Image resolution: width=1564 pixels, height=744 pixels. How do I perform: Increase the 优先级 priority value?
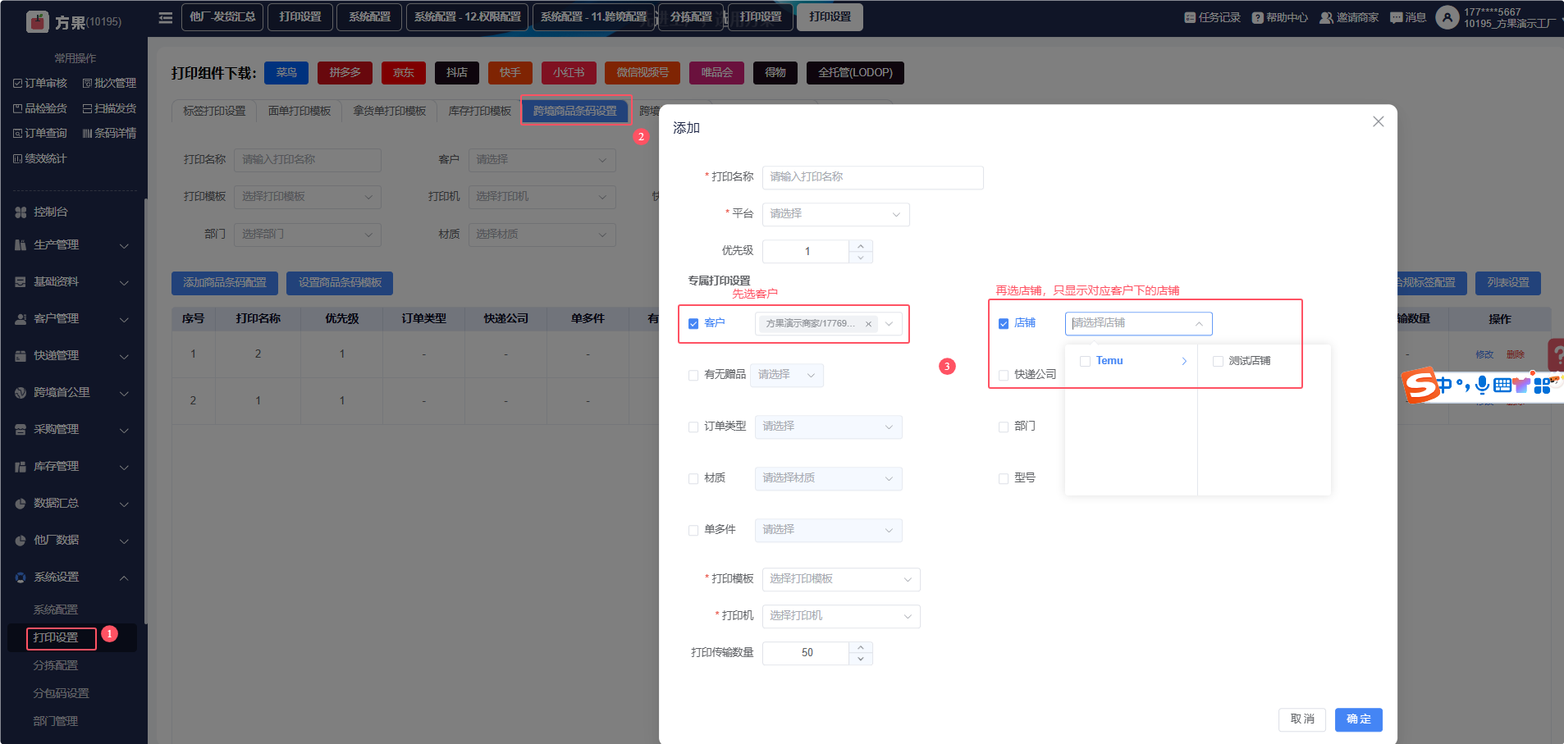pyautogui.click(x=860, y=245)
